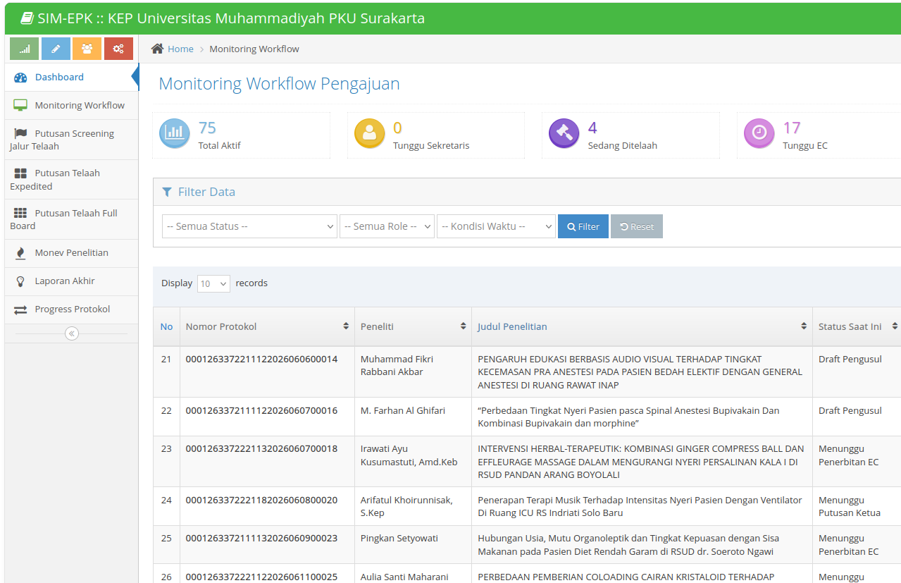Image resolution: width=901 pixels, height=583 pixels.
Task: Click the Home breadcrumb link
Action: pyautogui.click(x=180, y=49)
